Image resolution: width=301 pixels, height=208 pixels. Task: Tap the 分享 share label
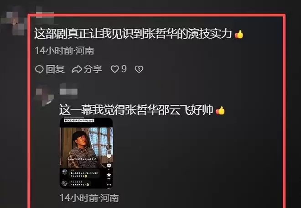tap(93, 69)
